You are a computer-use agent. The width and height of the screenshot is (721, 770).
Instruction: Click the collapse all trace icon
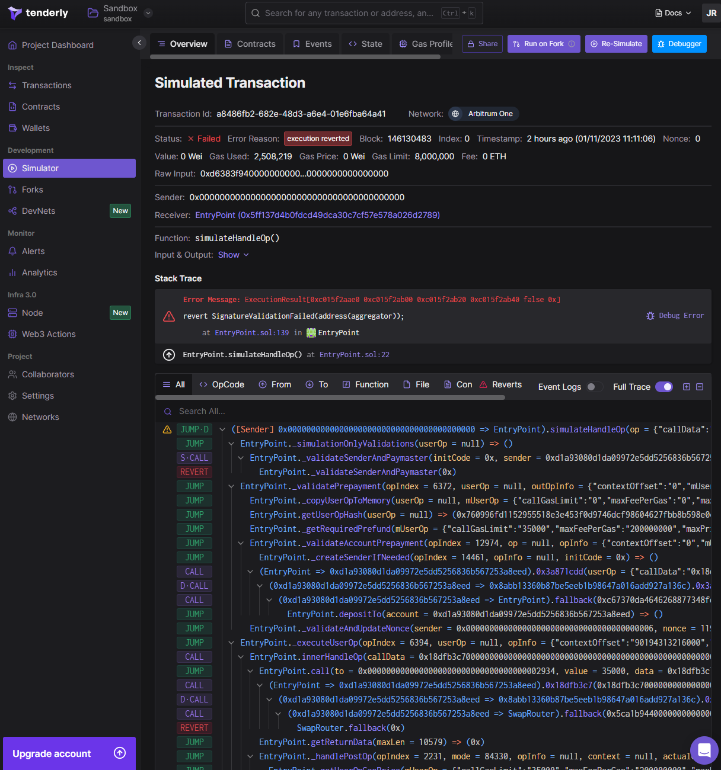pos(700,387)
